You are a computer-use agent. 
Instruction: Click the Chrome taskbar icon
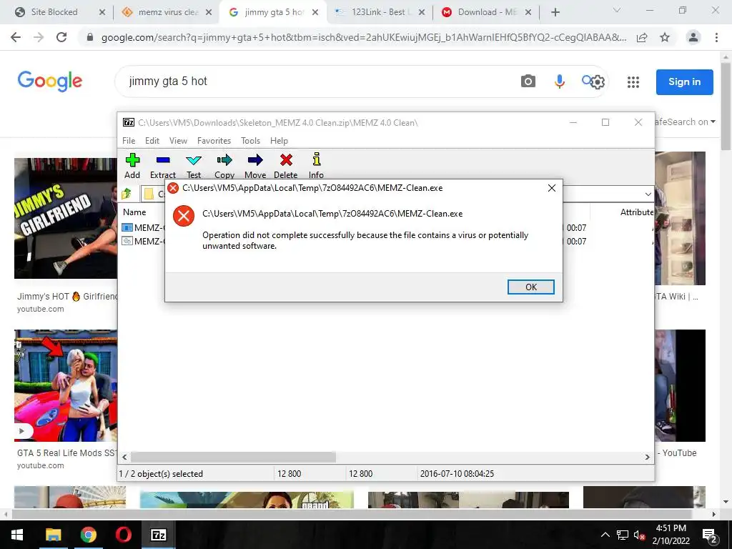[88, 535]
